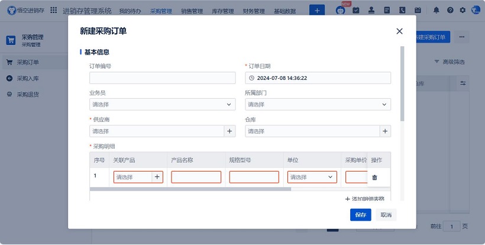Click 添加明细表格 link
This screenshot has height=245, width=485.
tap(365, 199)
